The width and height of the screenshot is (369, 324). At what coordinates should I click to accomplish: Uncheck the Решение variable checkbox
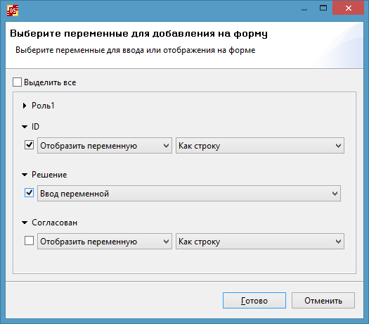pos(30,193)
